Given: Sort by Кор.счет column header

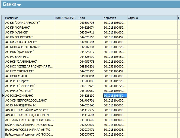Looking at the screenshot, I should pyautogui.click(x=115, y=18).
